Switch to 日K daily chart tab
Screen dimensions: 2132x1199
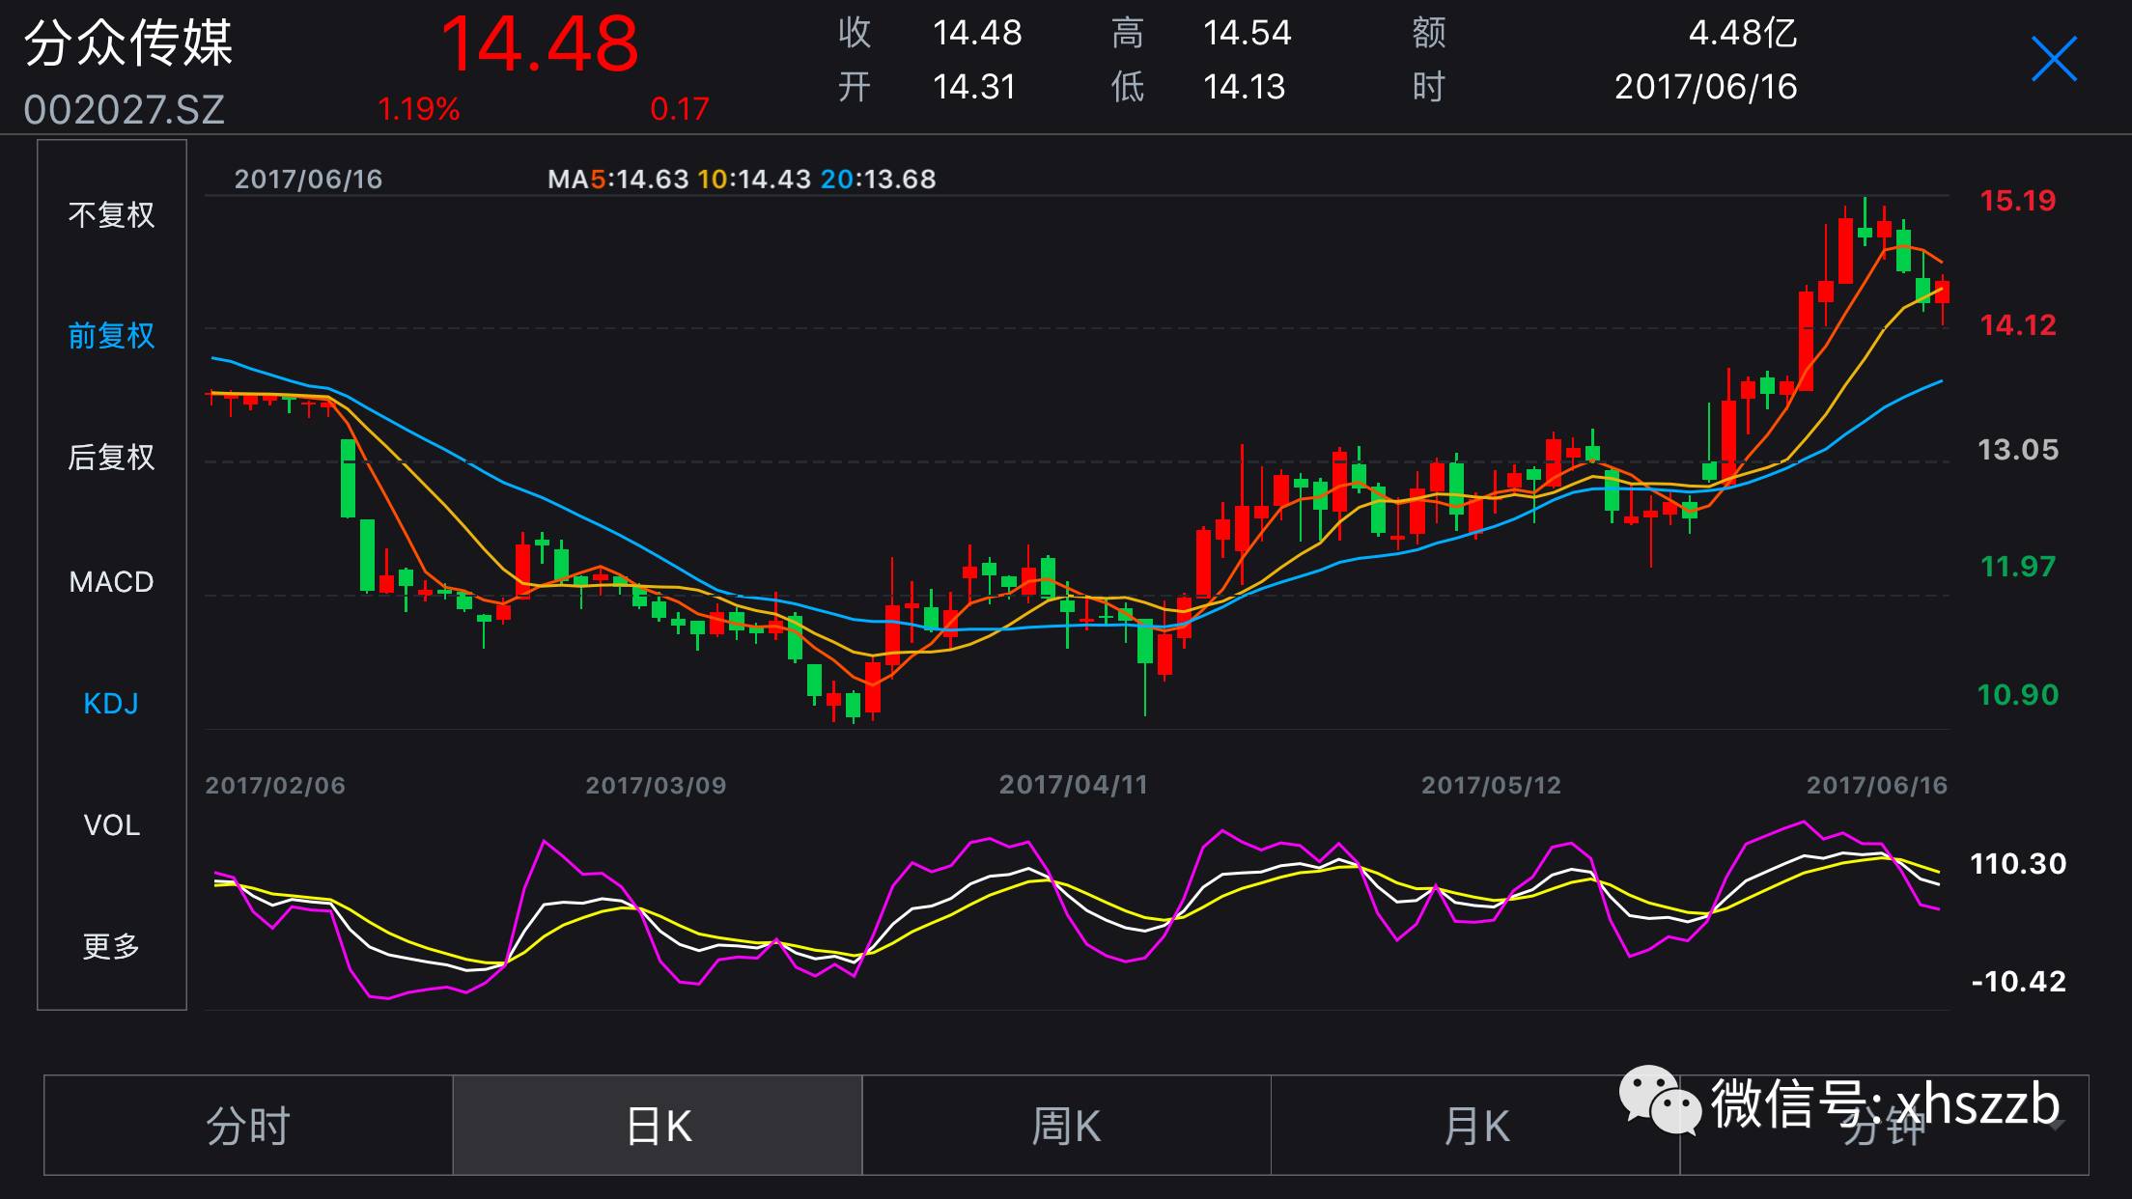(x=658, y=1126)
